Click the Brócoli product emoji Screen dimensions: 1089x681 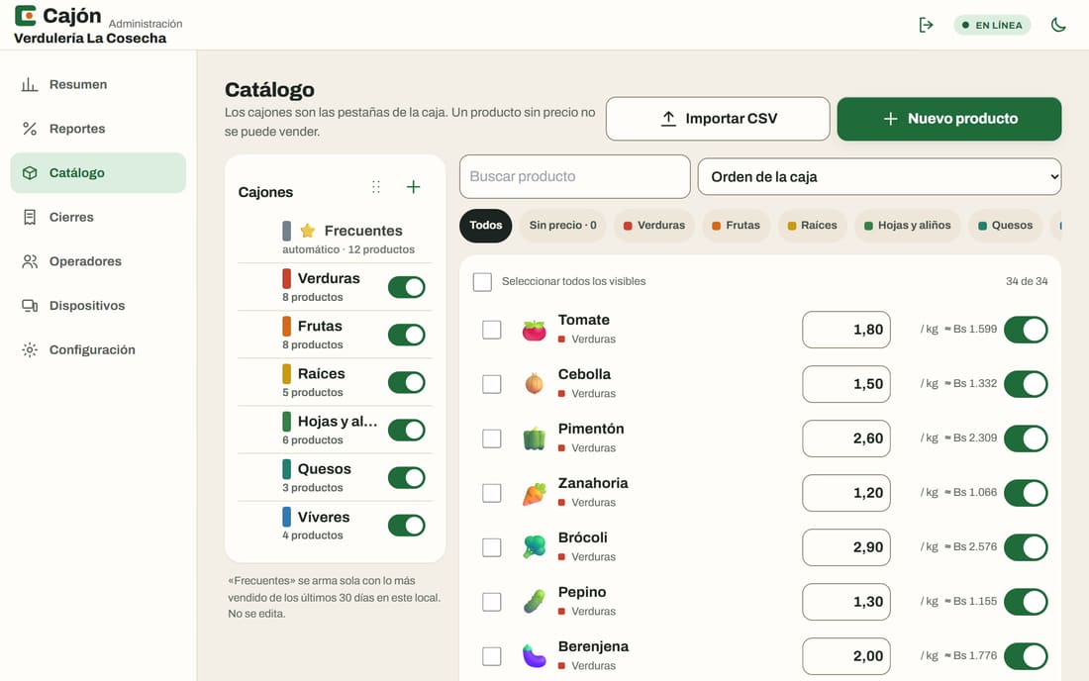[x=534, y=547]
